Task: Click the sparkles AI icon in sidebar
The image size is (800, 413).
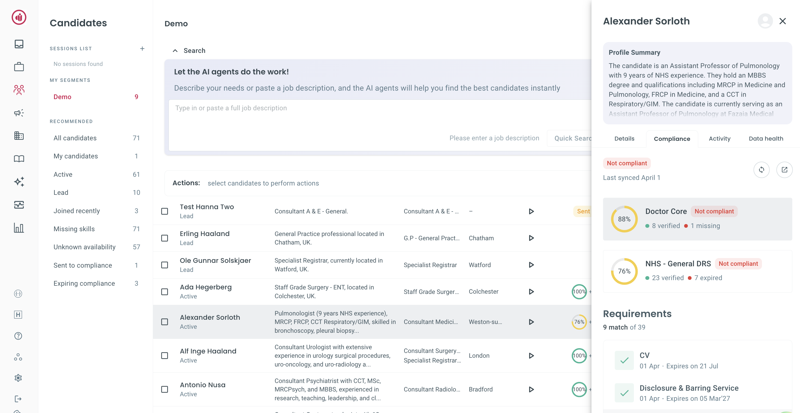Action: pos(19,182)
